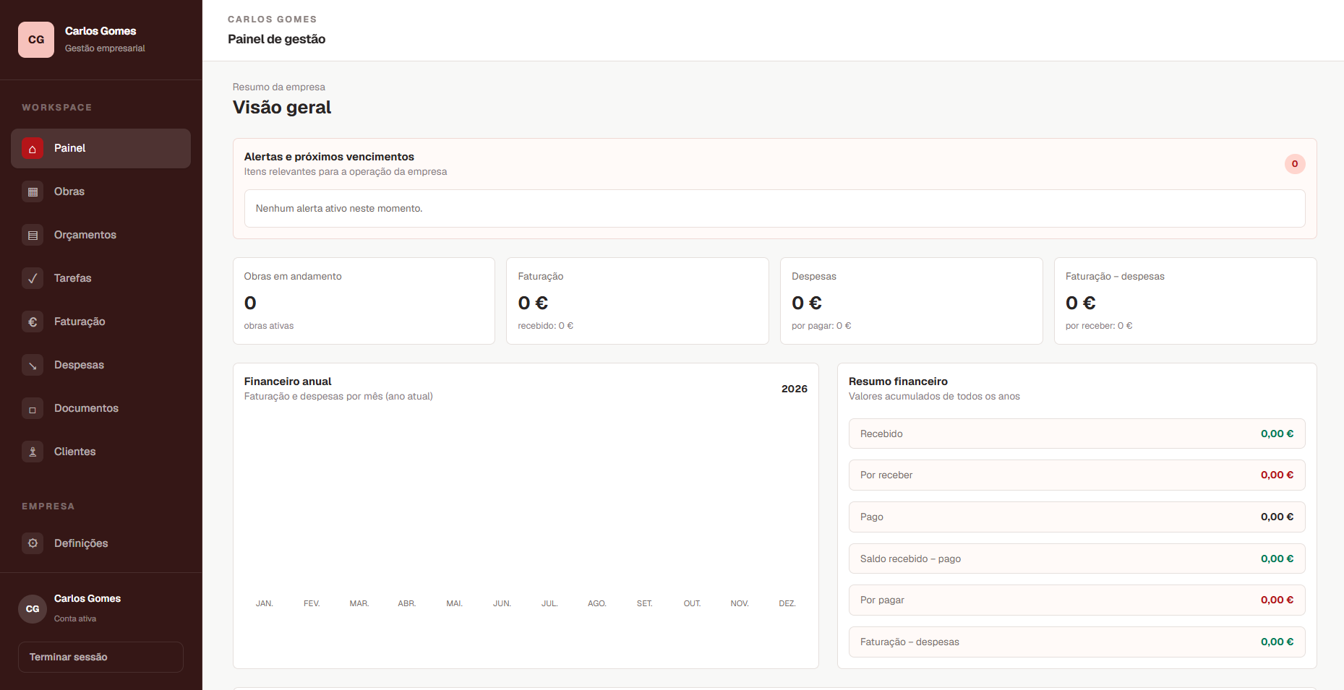Select the Pago row in Resumo financeiro
Image resolution: width=1344 pixels, height=690 pixels.
(x=1077, y=517)
